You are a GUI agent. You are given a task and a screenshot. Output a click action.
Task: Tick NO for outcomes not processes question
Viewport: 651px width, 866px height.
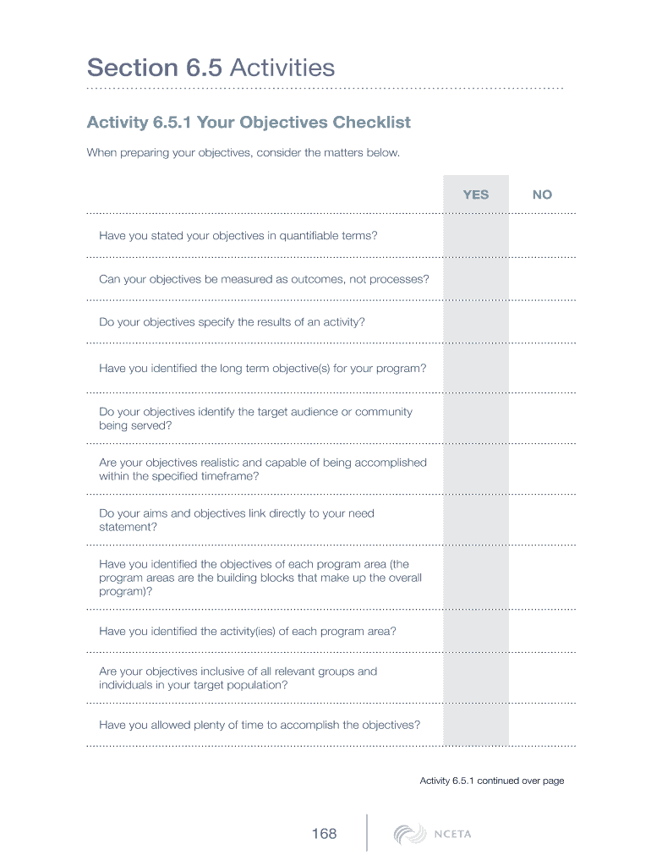click(x=542, y=279)
